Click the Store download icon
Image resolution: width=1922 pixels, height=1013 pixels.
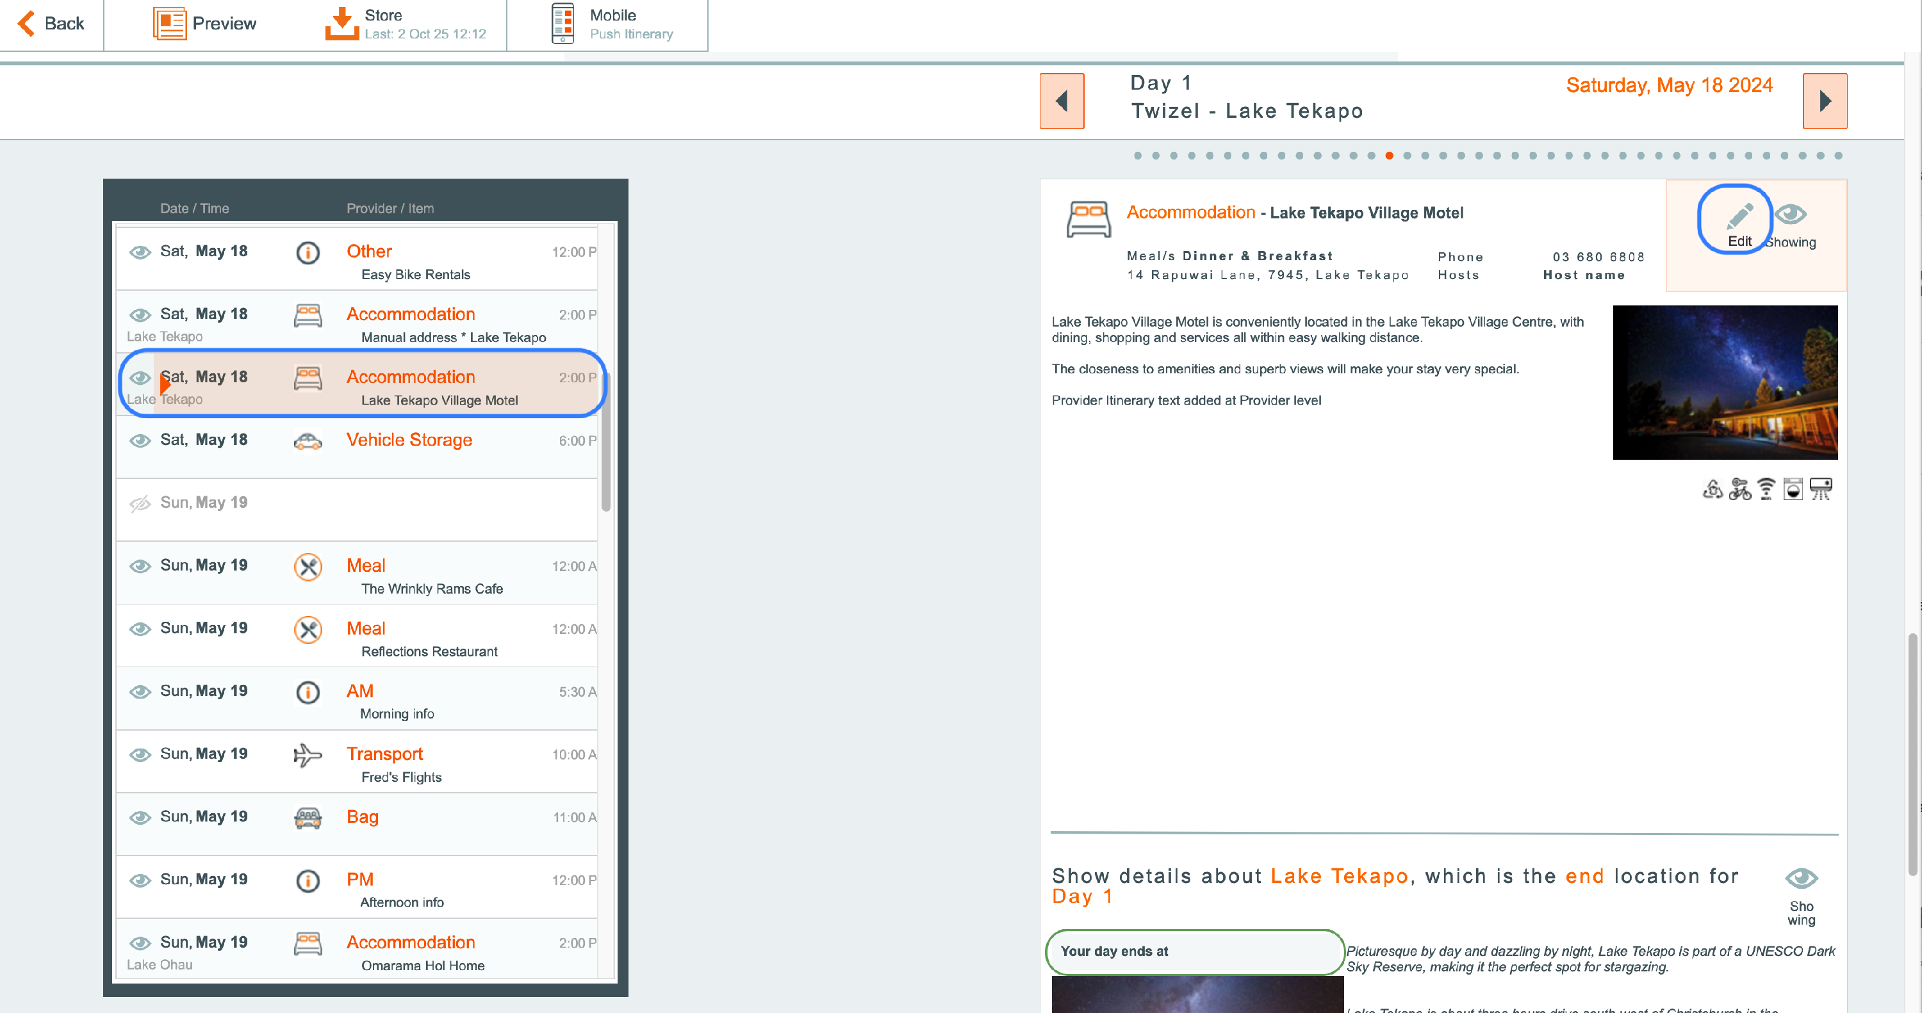pyautogui.click(x=341, y=24)
